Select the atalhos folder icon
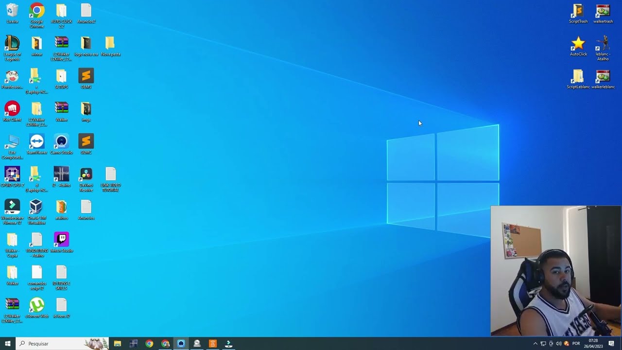Viewport: 622px width, 350px height. click(x=61, y=210)
